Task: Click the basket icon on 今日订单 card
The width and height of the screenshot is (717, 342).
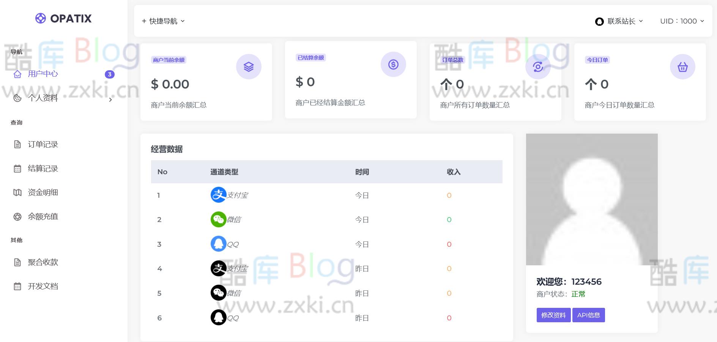Action: click(x=682, y=66)
